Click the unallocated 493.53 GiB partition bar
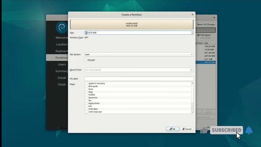Image resolution: width=261 pixels, height=147 pixels. point(132,24)
